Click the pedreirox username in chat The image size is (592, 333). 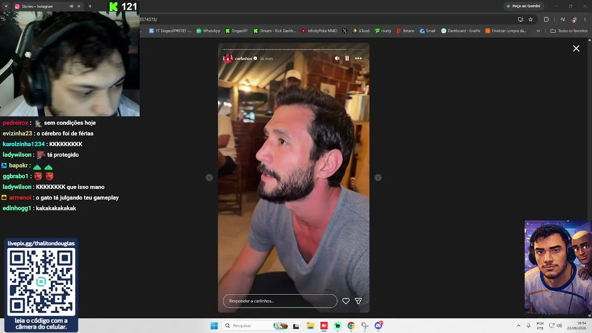click(x=16, y=123)
